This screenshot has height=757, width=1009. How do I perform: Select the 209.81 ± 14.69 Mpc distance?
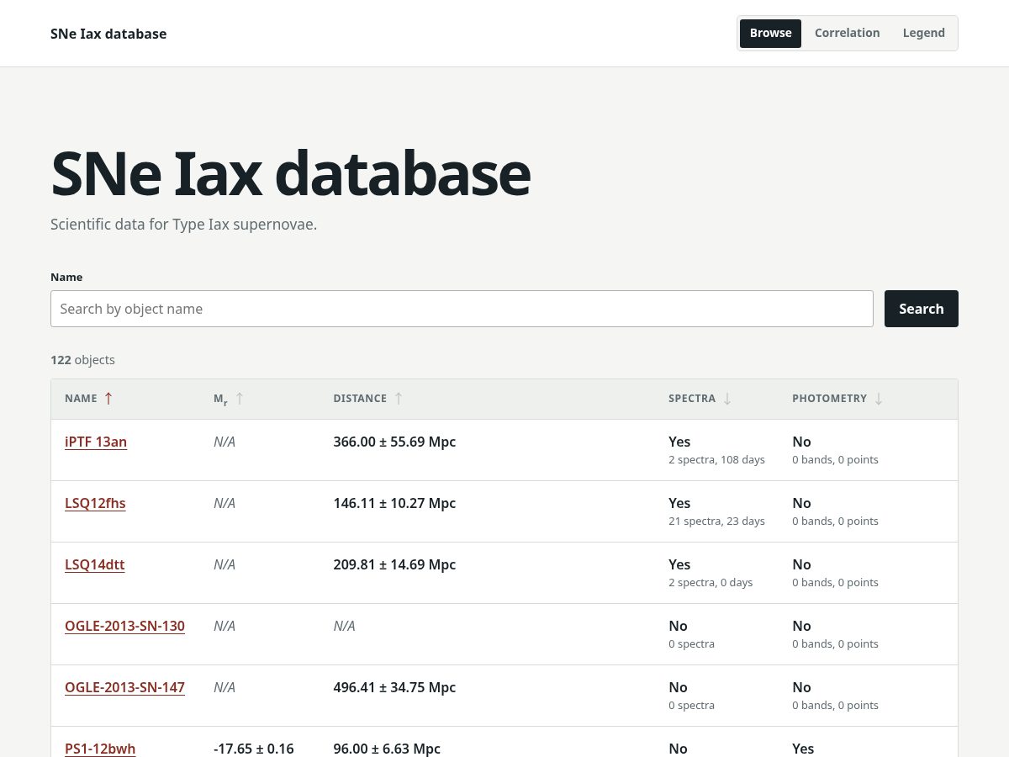[394, 565]
